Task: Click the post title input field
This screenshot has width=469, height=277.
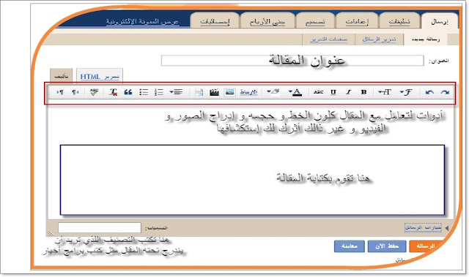Action: click(x=292, y=61)
